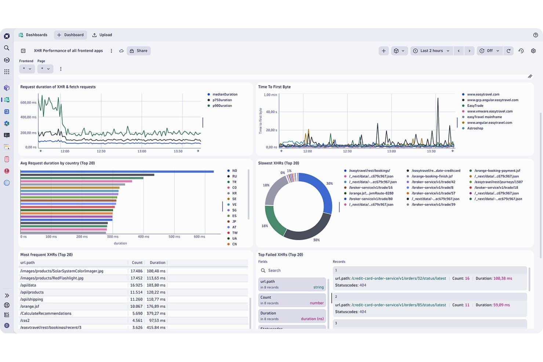
Task: Click the url.path field card
Action: 292,284
